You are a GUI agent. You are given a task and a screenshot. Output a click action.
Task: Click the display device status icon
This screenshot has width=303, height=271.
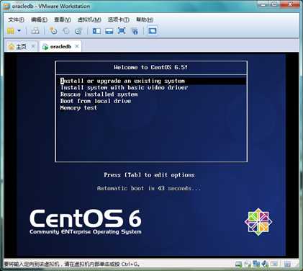[274, 264]
